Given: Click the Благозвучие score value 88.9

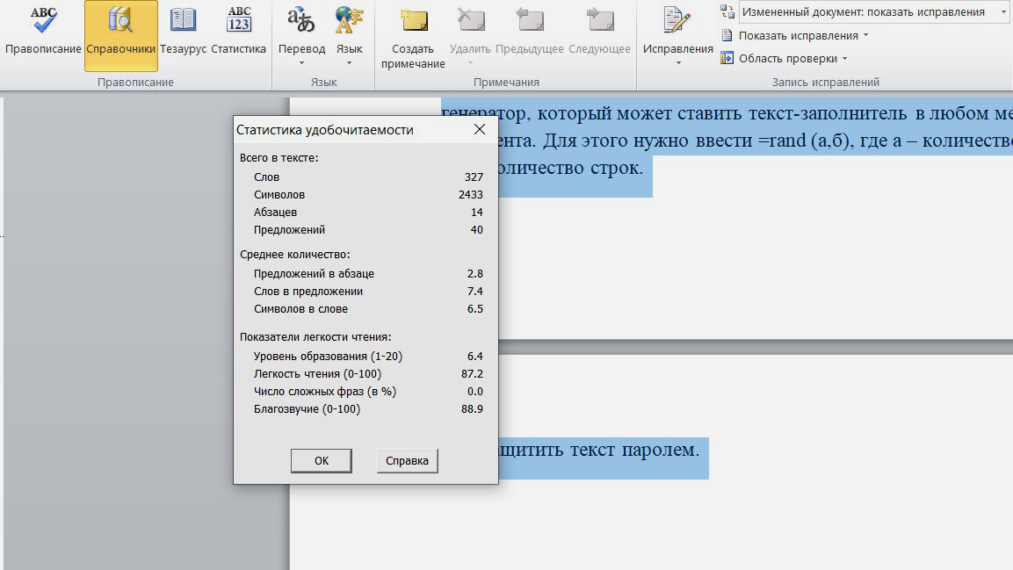Looking at the screenshot, I should point(469,408).
